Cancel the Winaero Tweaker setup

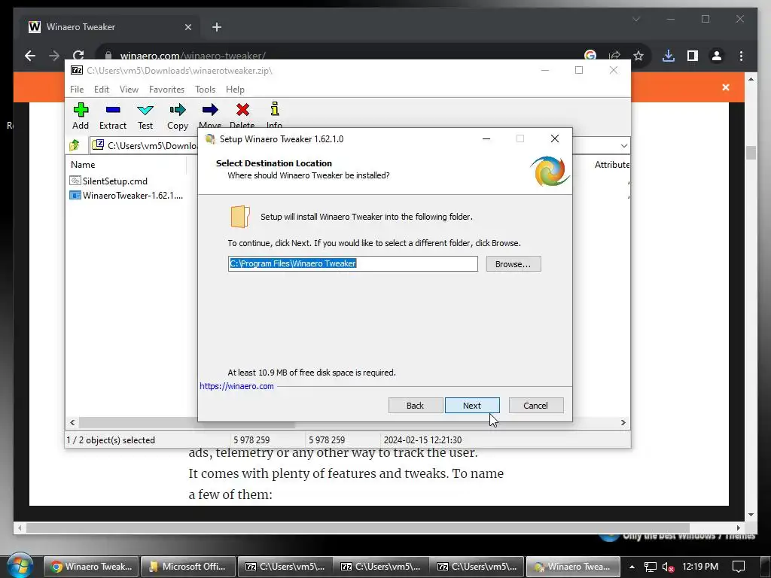536,406
